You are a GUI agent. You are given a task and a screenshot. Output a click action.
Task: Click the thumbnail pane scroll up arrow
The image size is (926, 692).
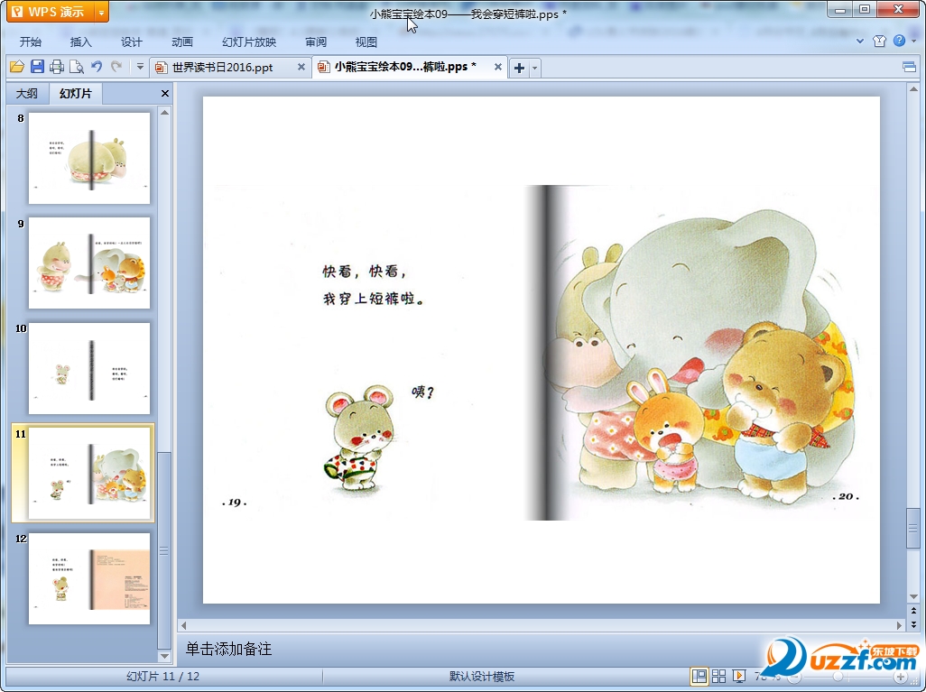pyautogui.click(x=165, y=112)
